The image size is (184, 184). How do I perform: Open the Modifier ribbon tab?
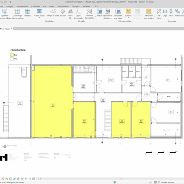coord(86,7)
